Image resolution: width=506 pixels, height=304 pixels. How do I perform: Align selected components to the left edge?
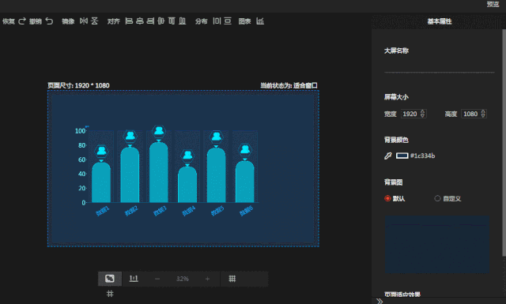pos(129,21)
